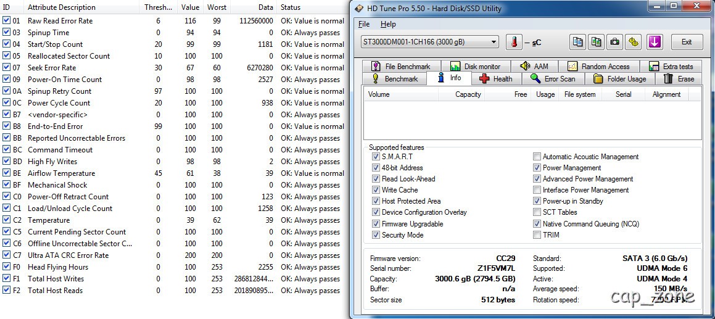Image resolution: width=715 pixels, height=319 pixels.
Task: Switch to the Error Scan tab
Action: click(x=553, y=78)
